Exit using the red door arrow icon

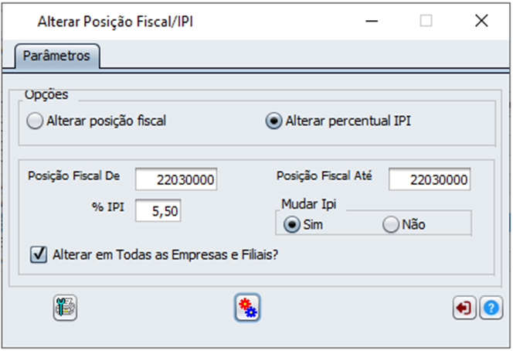464,308
